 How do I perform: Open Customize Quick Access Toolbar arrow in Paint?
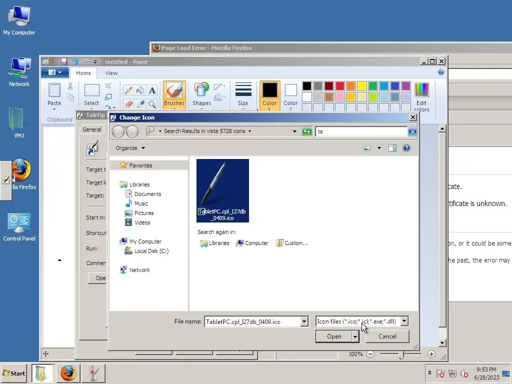coord(95,61)
